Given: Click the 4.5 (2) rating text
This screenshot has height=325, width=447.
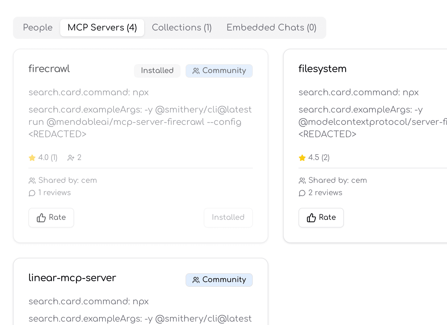Looking at the screenshot, I should click(319, 158).
